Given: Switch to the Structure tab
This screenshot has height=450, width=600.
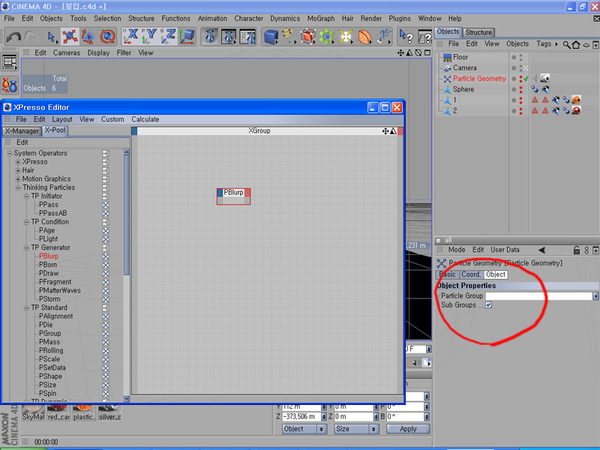Looking at the screenshot, I should coord(478,32).
